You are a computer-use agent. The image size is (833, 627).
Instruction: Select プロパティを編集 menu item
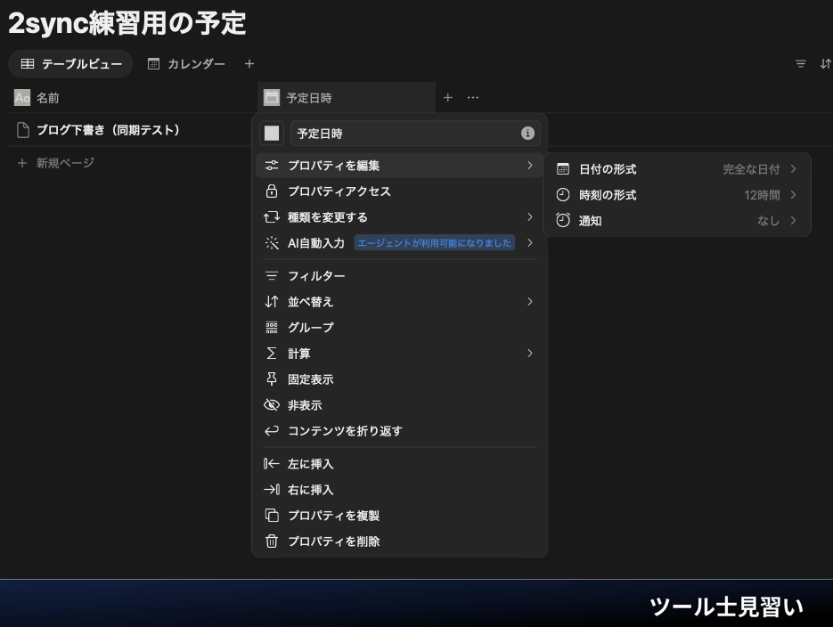[x=399, y=166]
